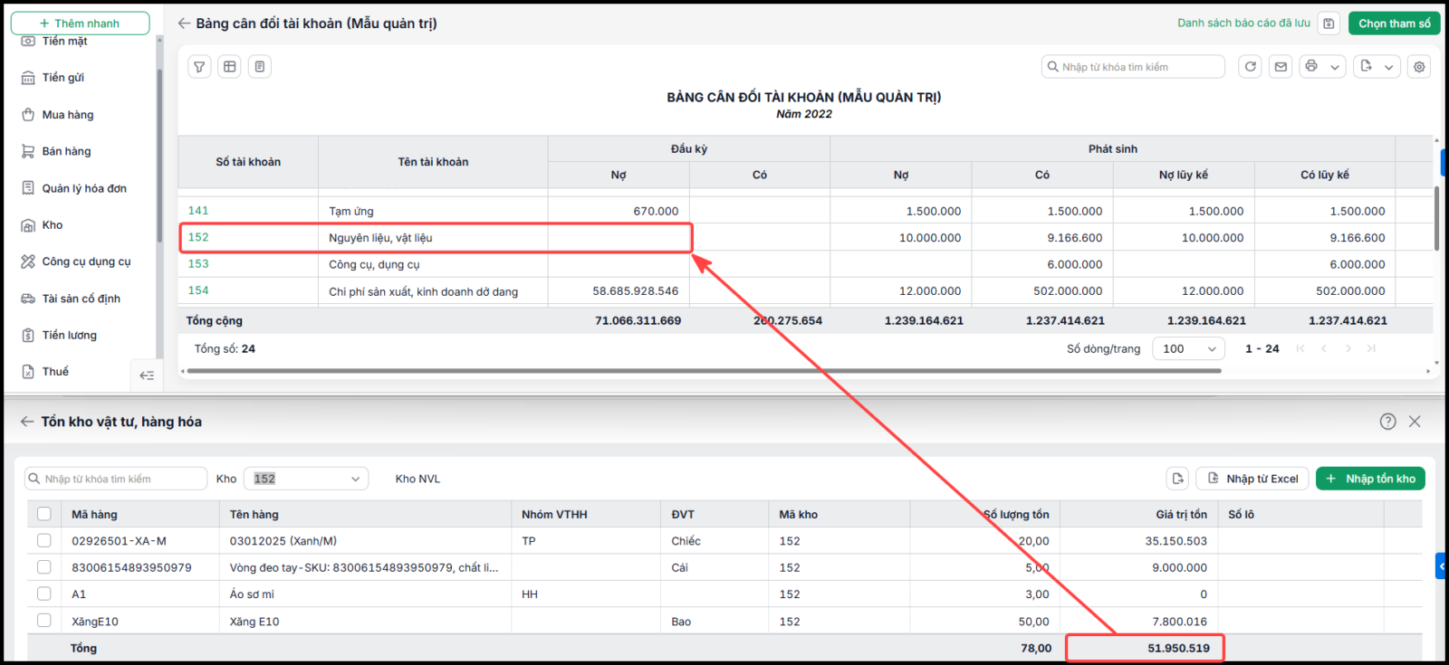Screen dimensions: 1449x665
Task: Go back from Bảng cân đối tài khoản
Action: (184, 24)
